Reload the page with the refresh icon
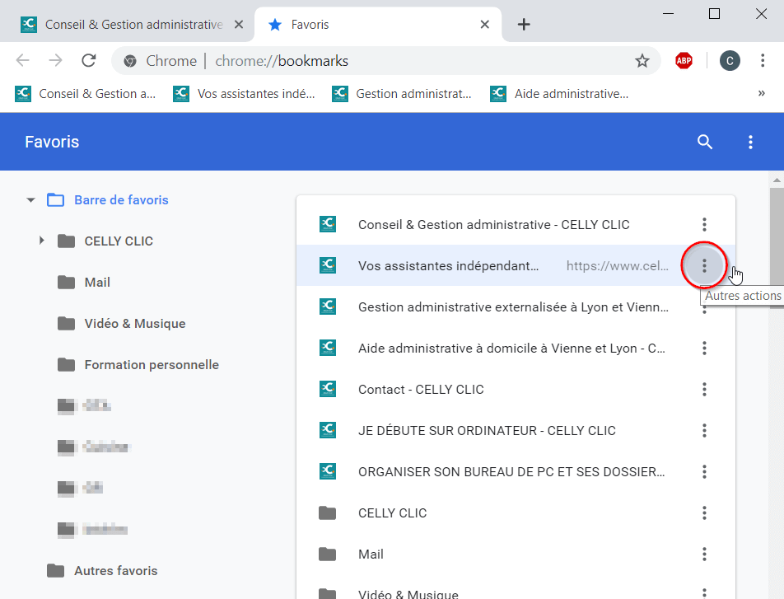 pyautogui.click(x=89, y=60)
